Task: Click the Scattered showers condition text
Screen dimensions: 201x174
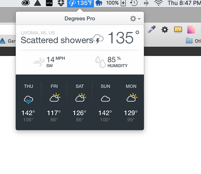Action: click(57, 40)
